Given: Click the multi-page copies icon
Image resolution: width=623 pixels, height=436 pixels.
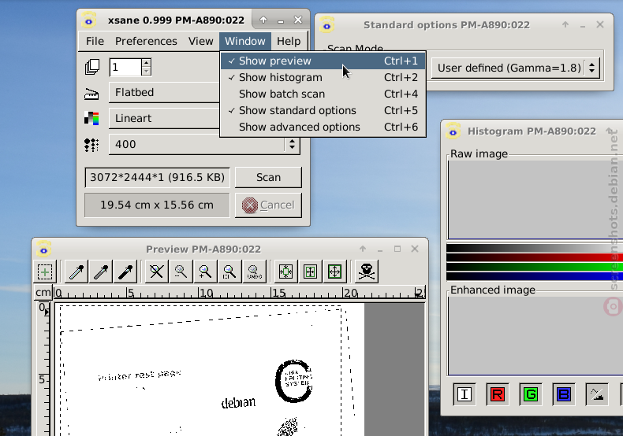Looking at the screenshot, I should [x=92, y=67].
